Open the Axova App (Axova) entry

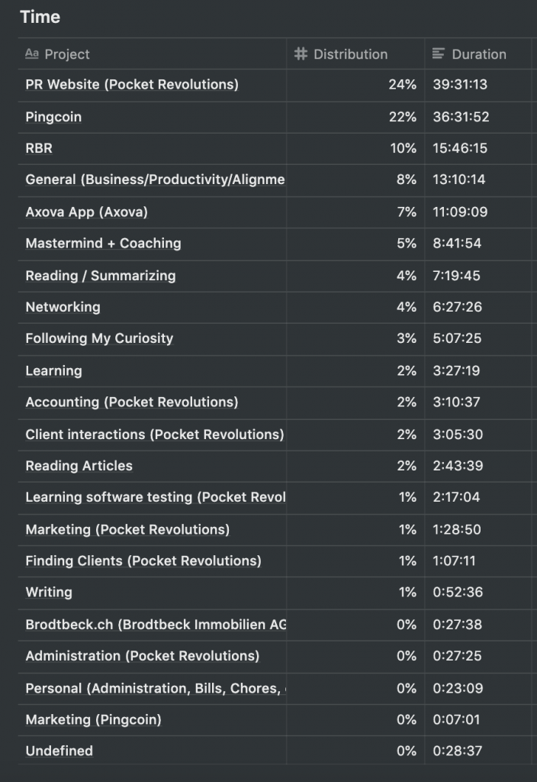tap(86, 212)
